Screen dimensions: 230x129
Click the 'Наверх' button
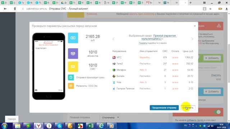(12, 119)
